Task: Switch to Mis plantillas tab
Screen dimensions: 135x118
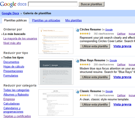Action: pos(74,20)
